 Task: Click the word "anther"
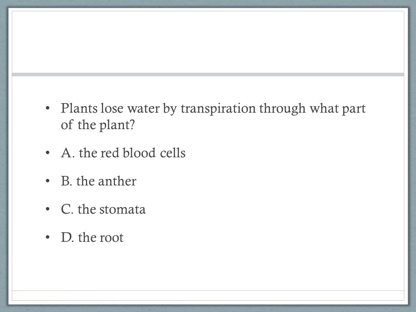click(x=117, y=181)
